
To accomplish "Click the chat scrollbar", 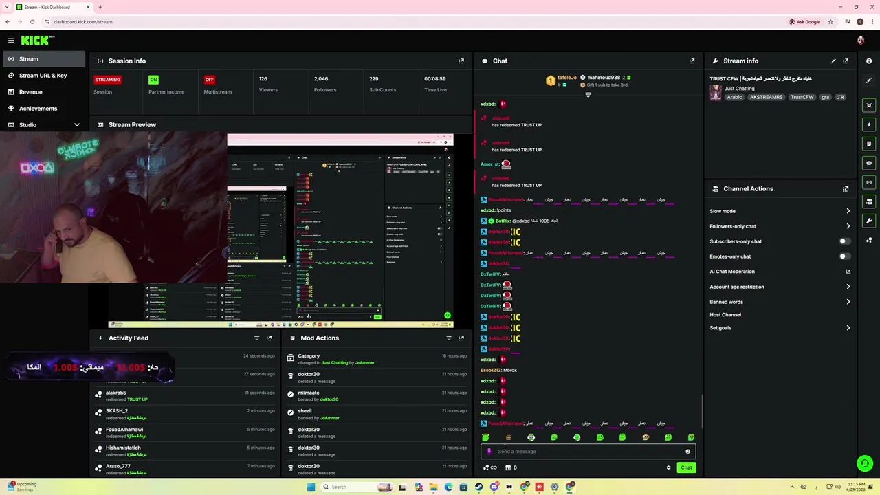I will pyautogui.click(x=702, y=411).
